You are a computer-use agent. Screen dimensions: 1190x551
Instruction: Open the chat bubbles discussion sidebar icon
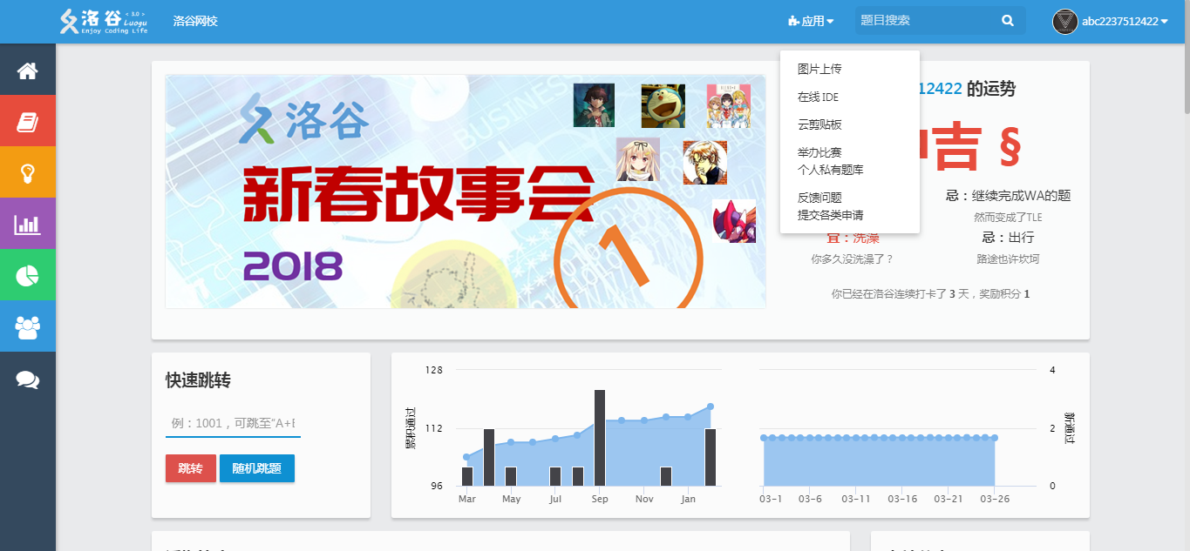click(x=28, y=380)
